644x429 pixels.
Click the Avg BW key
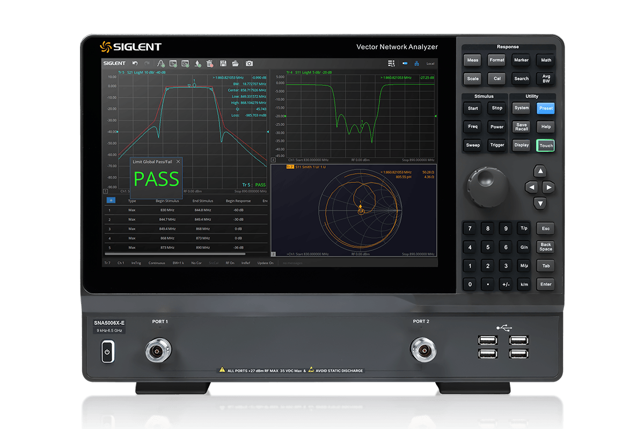[546, 78]
